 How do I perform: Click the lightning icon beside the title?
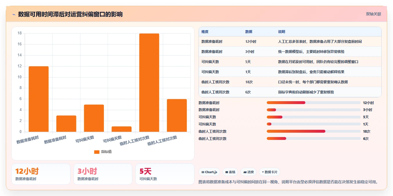[14, 14]
